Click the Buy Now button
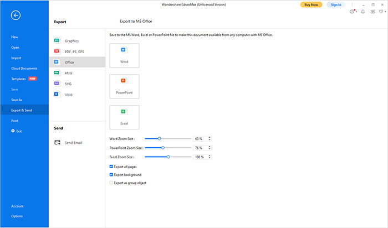The width and height of the screenshot is (388, 228). pyautogui.click(x=311, y=4)
